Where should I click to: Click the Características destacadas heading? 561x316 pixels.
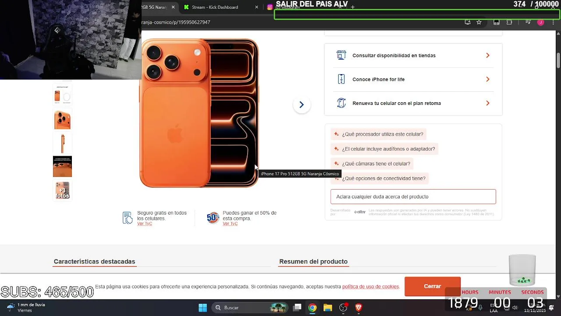point(94,262)
